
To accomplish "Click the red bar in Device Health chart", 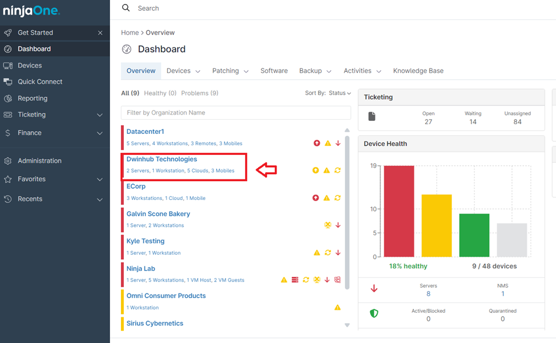I will [x=399, y=211].
